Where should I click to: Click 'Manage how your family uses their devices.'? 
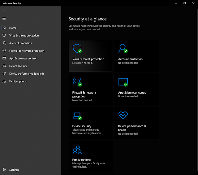[88, 165]
